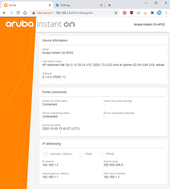Click Aruba Instant On AP22 header text
Screen dimensions: 170x189
[149, 24]
